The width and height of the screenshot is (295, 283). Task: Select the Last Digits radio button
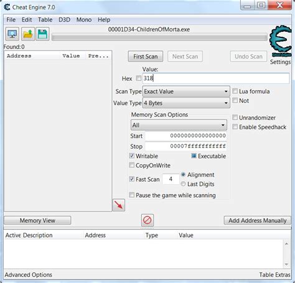pyautogui.click(x=183, y=184)
